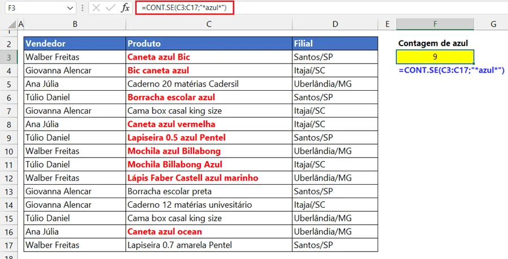The height and width of the screenshot is (259, 508).
Task: Select the column C header
Action: tap(209, 24)
